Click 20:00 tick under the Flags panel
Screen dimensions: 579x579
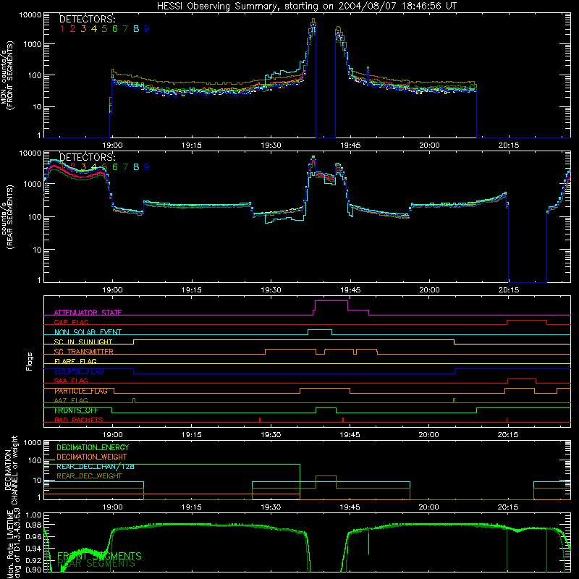click(x=428, y=435)
